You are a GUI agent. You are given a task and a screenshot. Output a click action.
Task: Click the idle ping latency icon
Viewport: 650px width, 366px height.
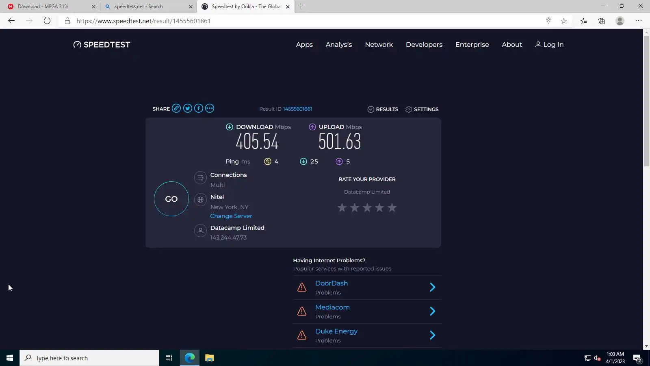[x=267, y=161]
